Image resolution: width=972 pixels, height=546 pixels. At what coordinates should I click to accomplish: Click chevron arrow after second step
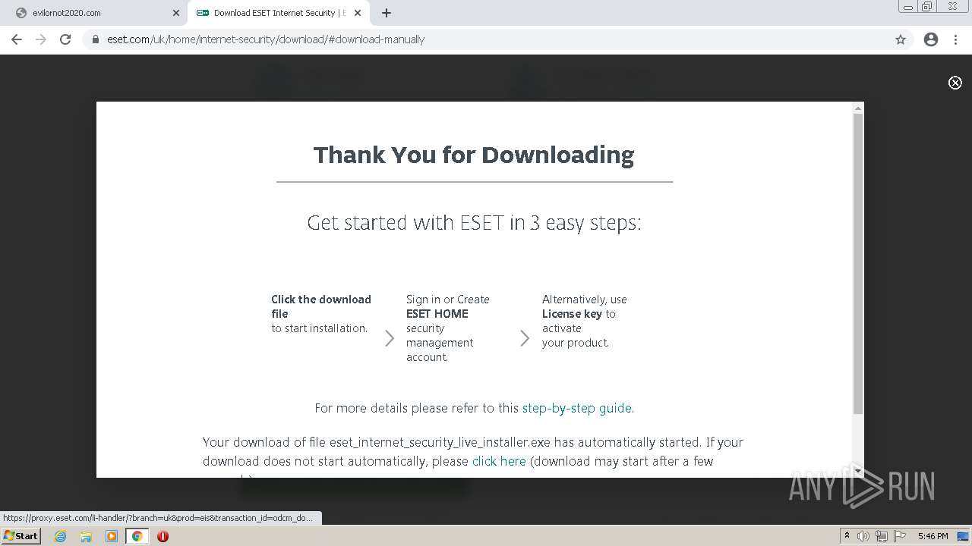coord(525,338)
